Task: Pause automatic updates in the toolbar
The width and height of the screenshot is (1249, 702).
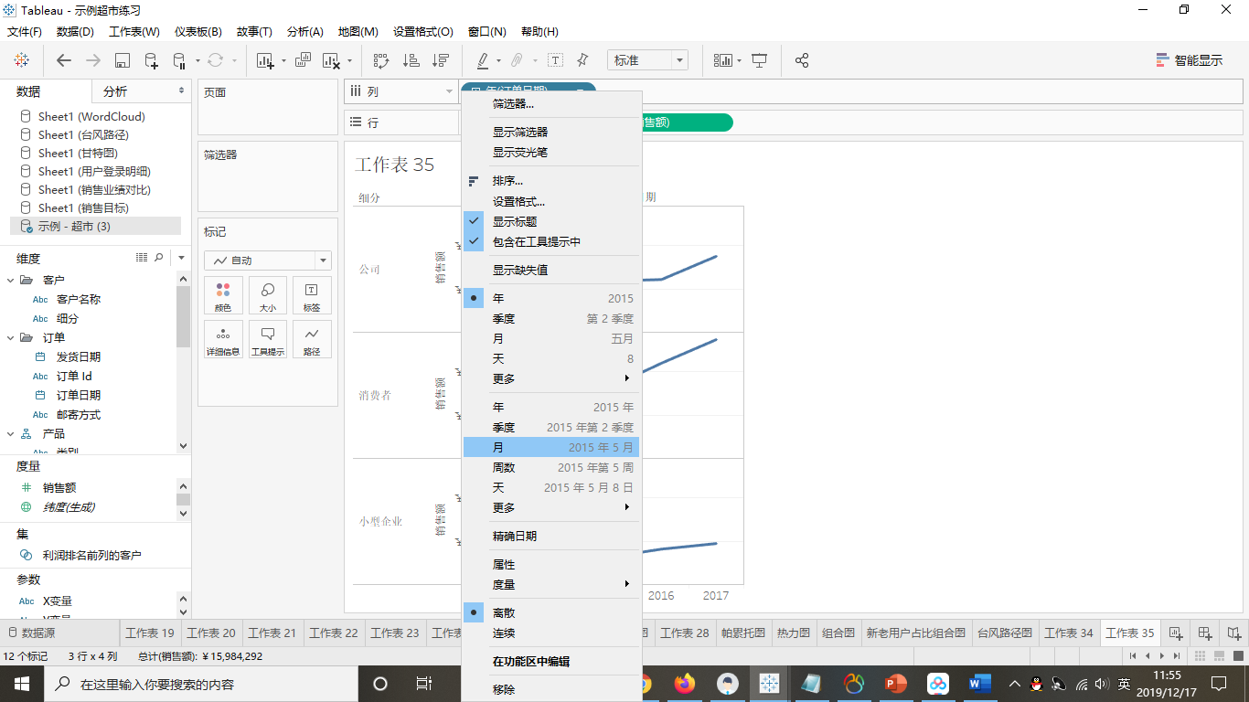Action: [179, 60]
